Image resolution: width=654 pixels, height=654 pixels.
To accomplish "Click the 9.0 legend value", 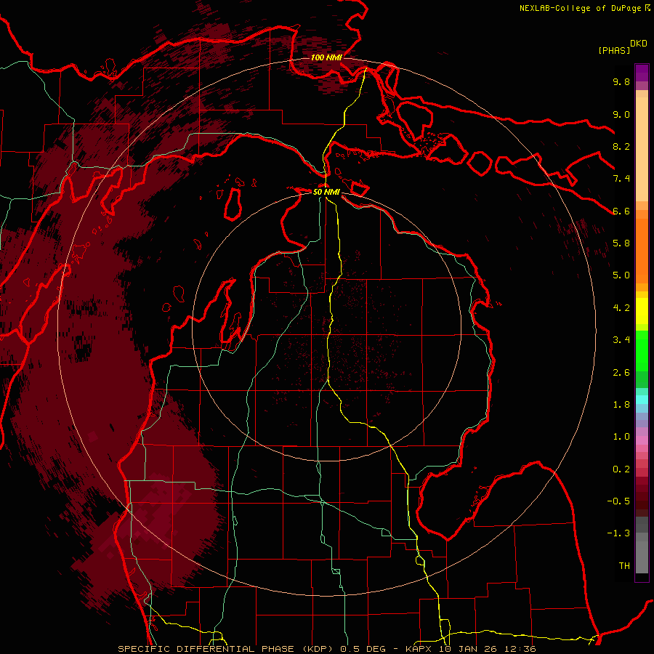I will pos(621,114).
